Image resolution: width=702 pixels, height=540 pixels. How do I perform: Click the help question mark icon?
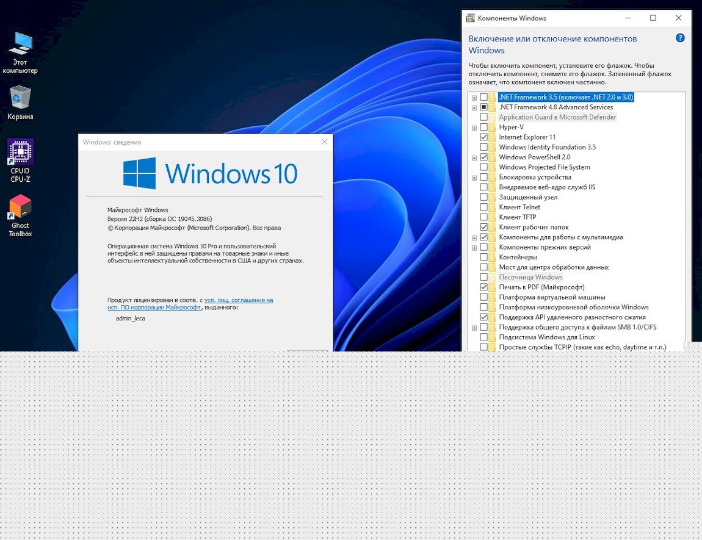pyautogui.click(x=680, y=38)
